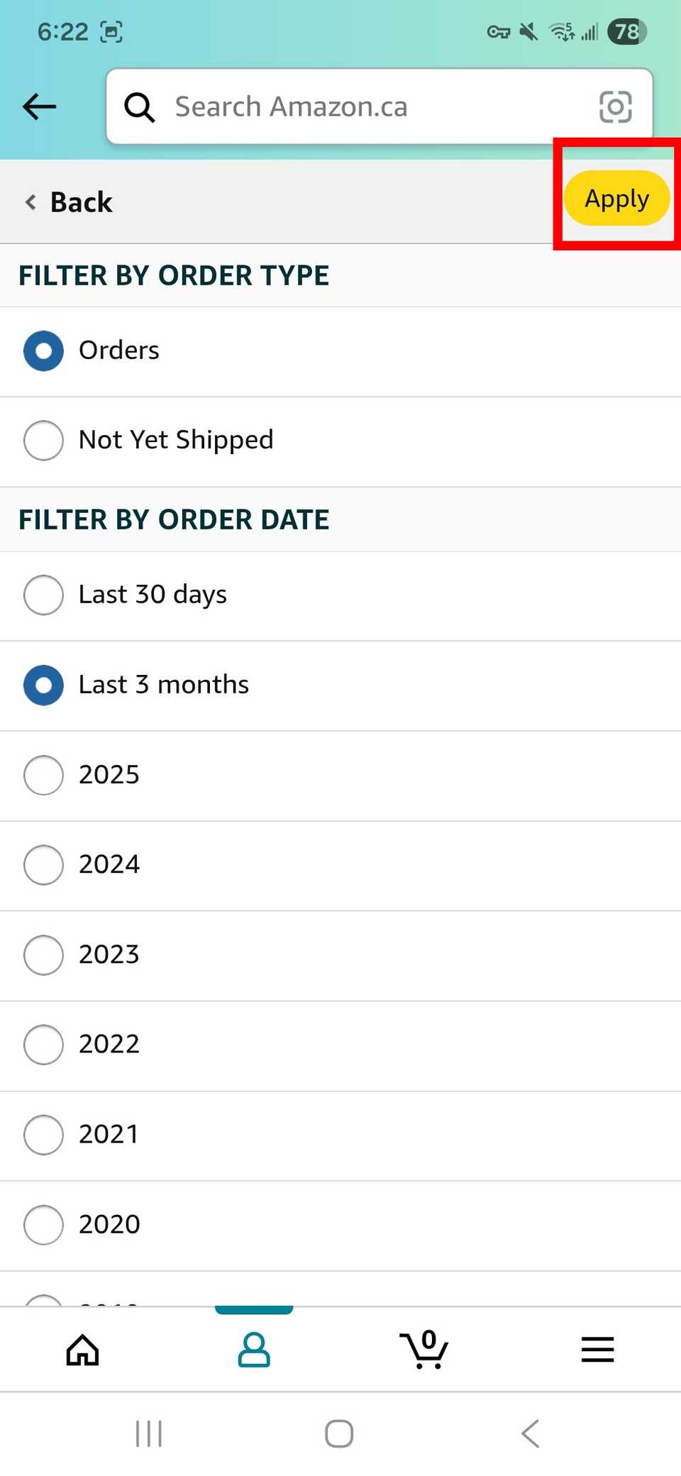Tap the search magnifier icon
Screen dimensions: 681x1476
pyautogui.click(x=140, y=106)
